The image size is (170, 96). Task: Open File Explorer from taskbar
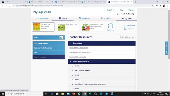(63, 94)
